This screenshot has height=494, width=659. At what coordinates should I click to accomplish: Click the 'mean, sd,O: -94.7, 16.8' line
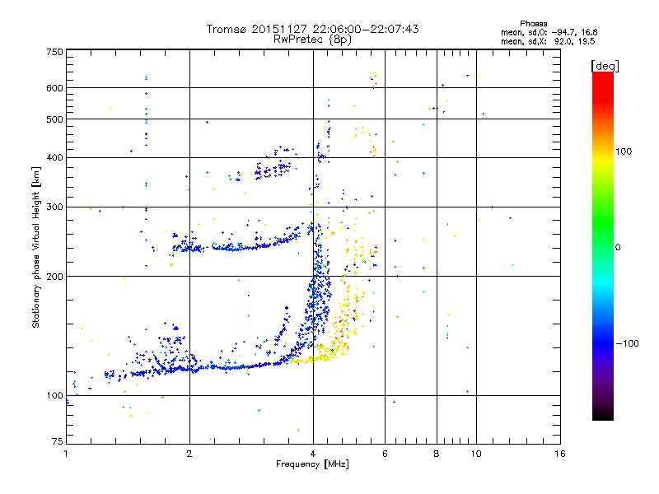(549, 32)
